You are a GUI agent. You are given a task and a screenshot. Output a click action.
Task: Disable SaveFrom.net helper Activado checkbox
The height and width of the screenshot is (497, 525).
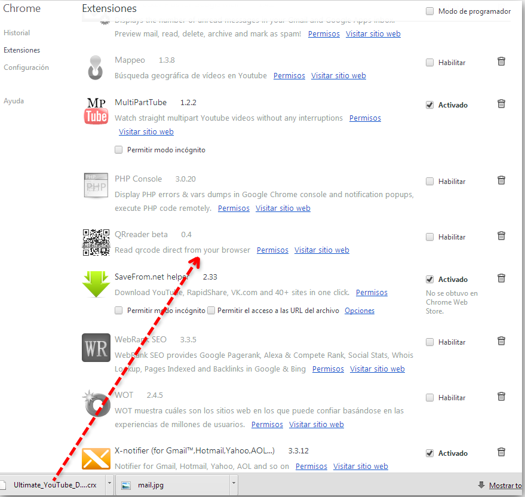tap(429, 280)
